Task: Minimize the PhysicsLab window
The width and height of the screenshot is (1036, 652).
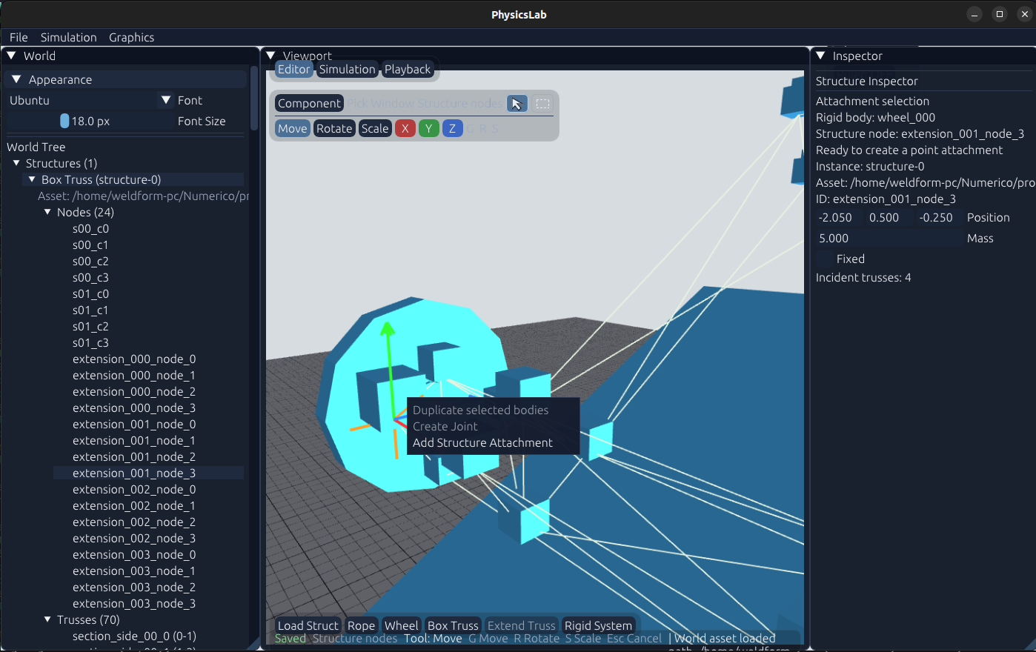Action: coord(974,14)
